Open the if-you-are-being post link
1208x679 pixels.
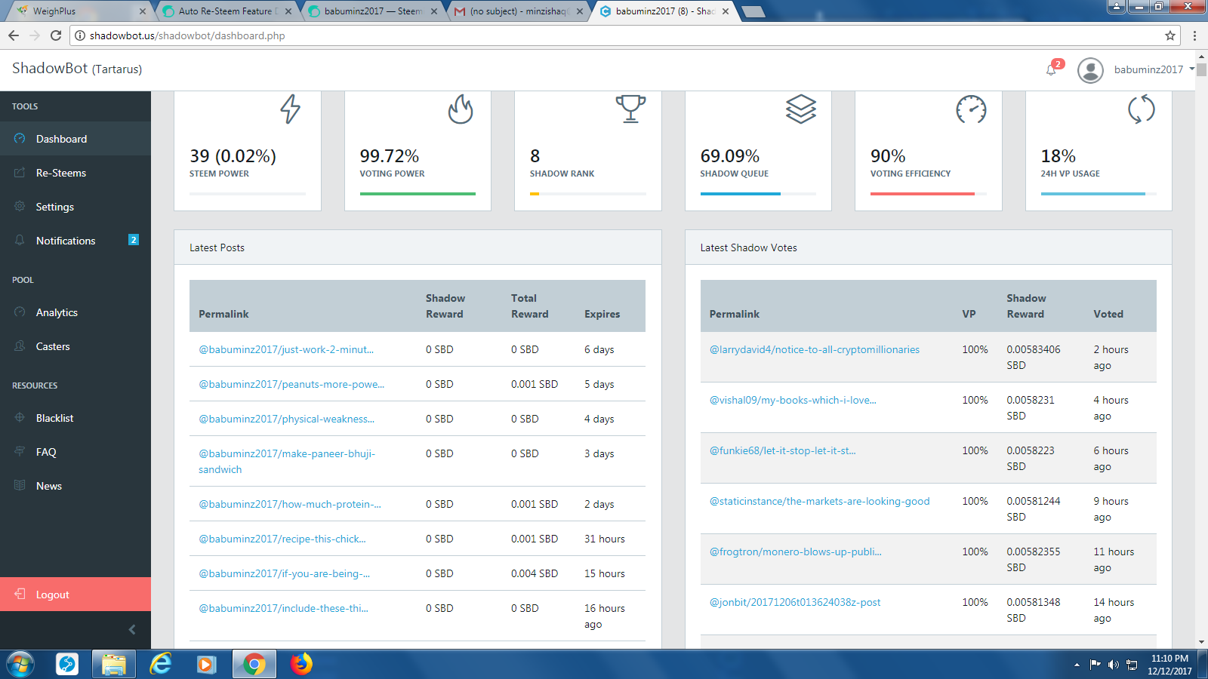pos(284,573)
